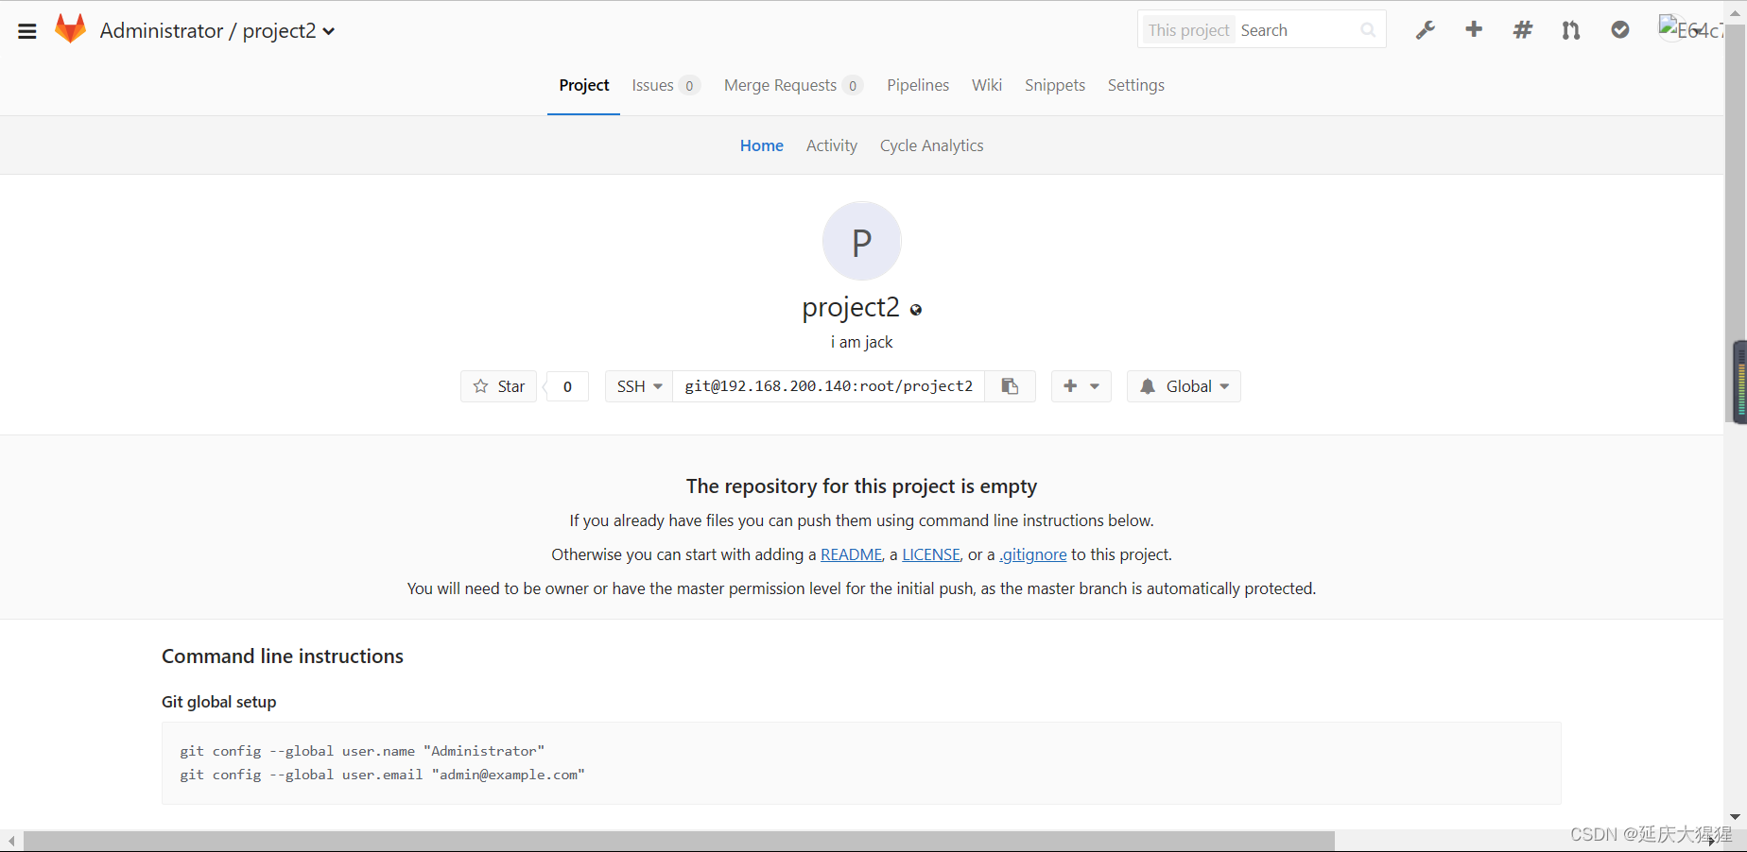Click the horizontal scrollbar left arrow
1747x852 pixels.
coord(11,841)
